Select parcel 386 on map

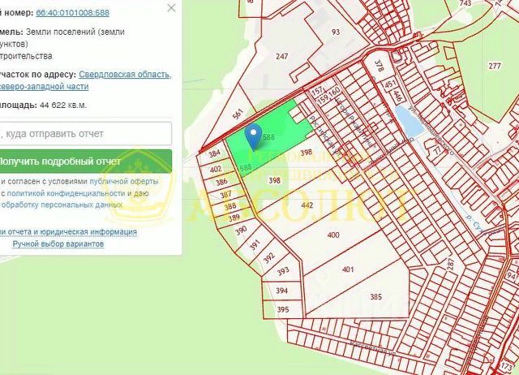[221, 182]
